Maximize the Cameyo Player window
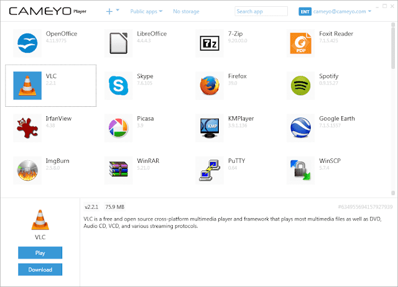The width and height of the screenshot is (398, 287). 385,6
